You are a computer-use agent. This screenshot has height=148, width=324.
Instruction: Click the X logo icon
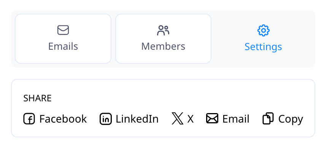[x=178, y=118]
